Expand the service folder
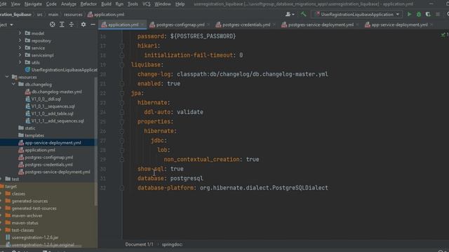Image resolution: width=449 pixels, height=252 pixels. (20, 48)
